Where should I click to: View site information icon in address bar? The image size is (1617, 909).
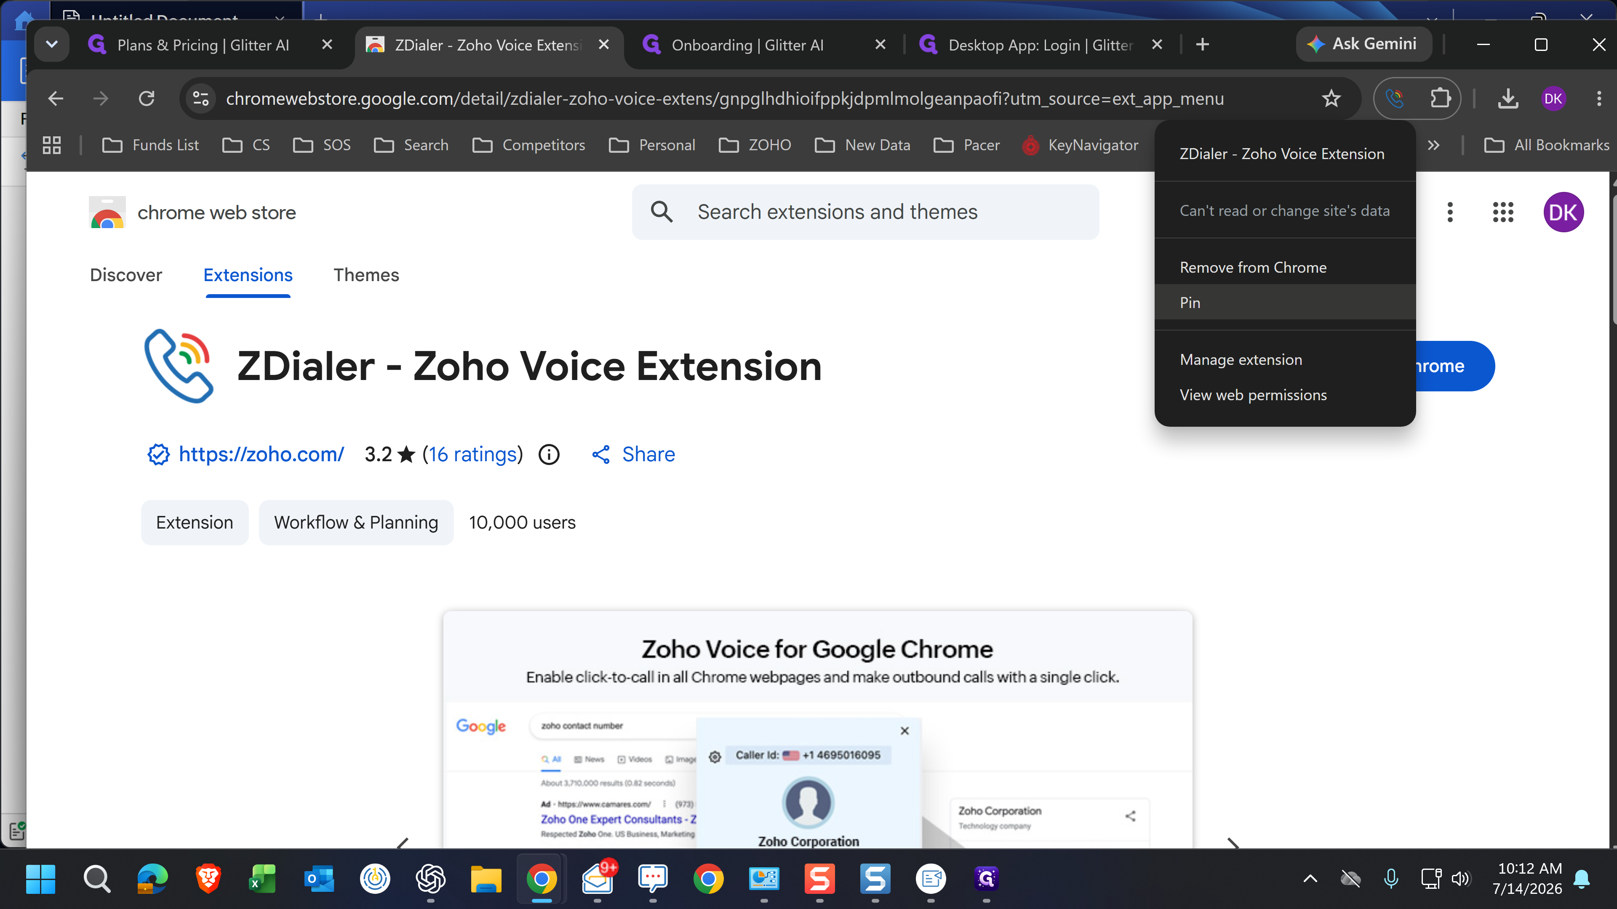[201, 98]
